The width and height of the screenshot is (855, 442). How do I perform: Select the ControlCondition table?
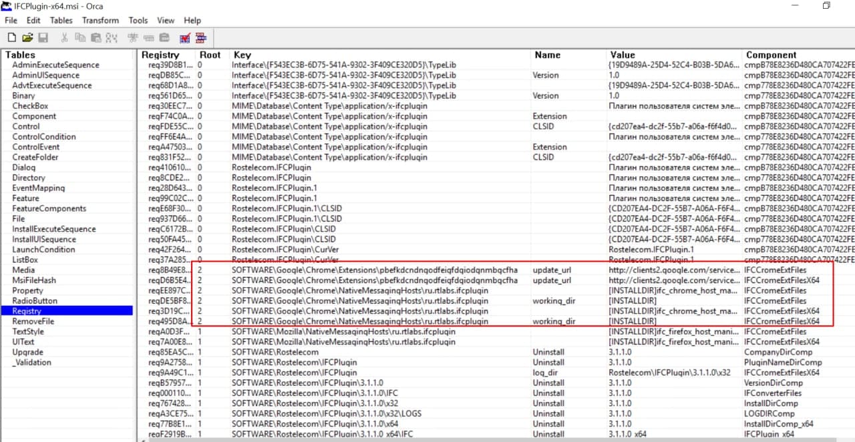tap(44, 136)
